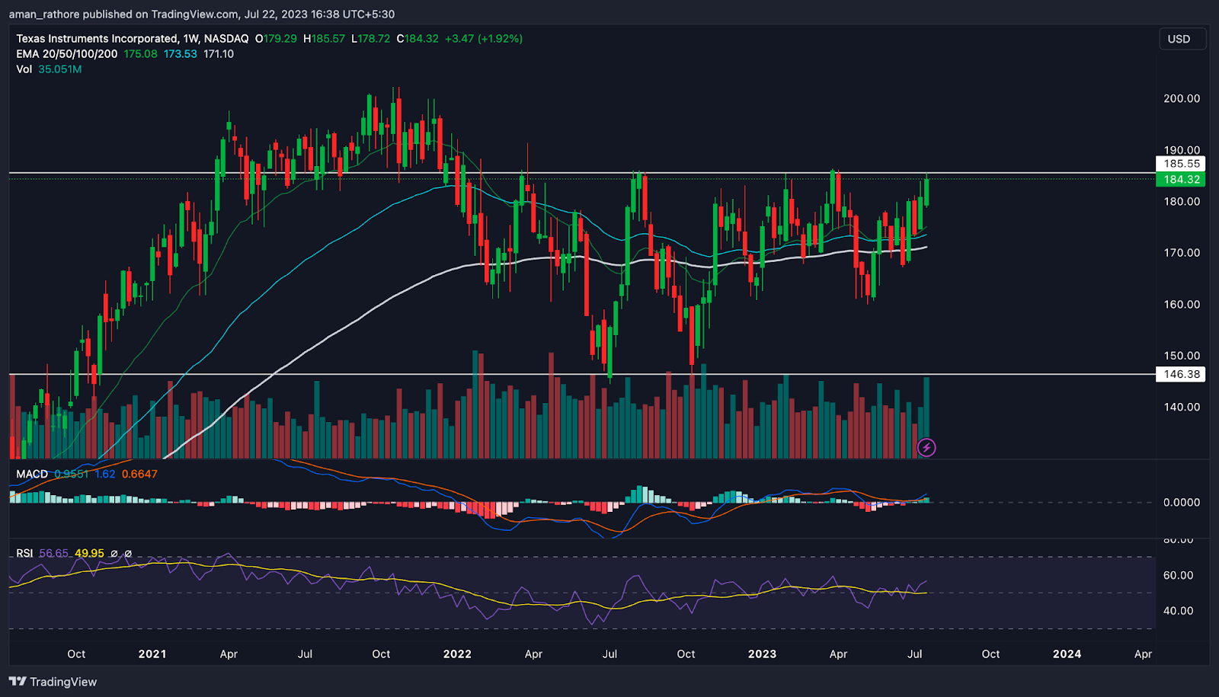
Task: Click the 60.00 RSI scale label
Action: [x=1178, y=575]
